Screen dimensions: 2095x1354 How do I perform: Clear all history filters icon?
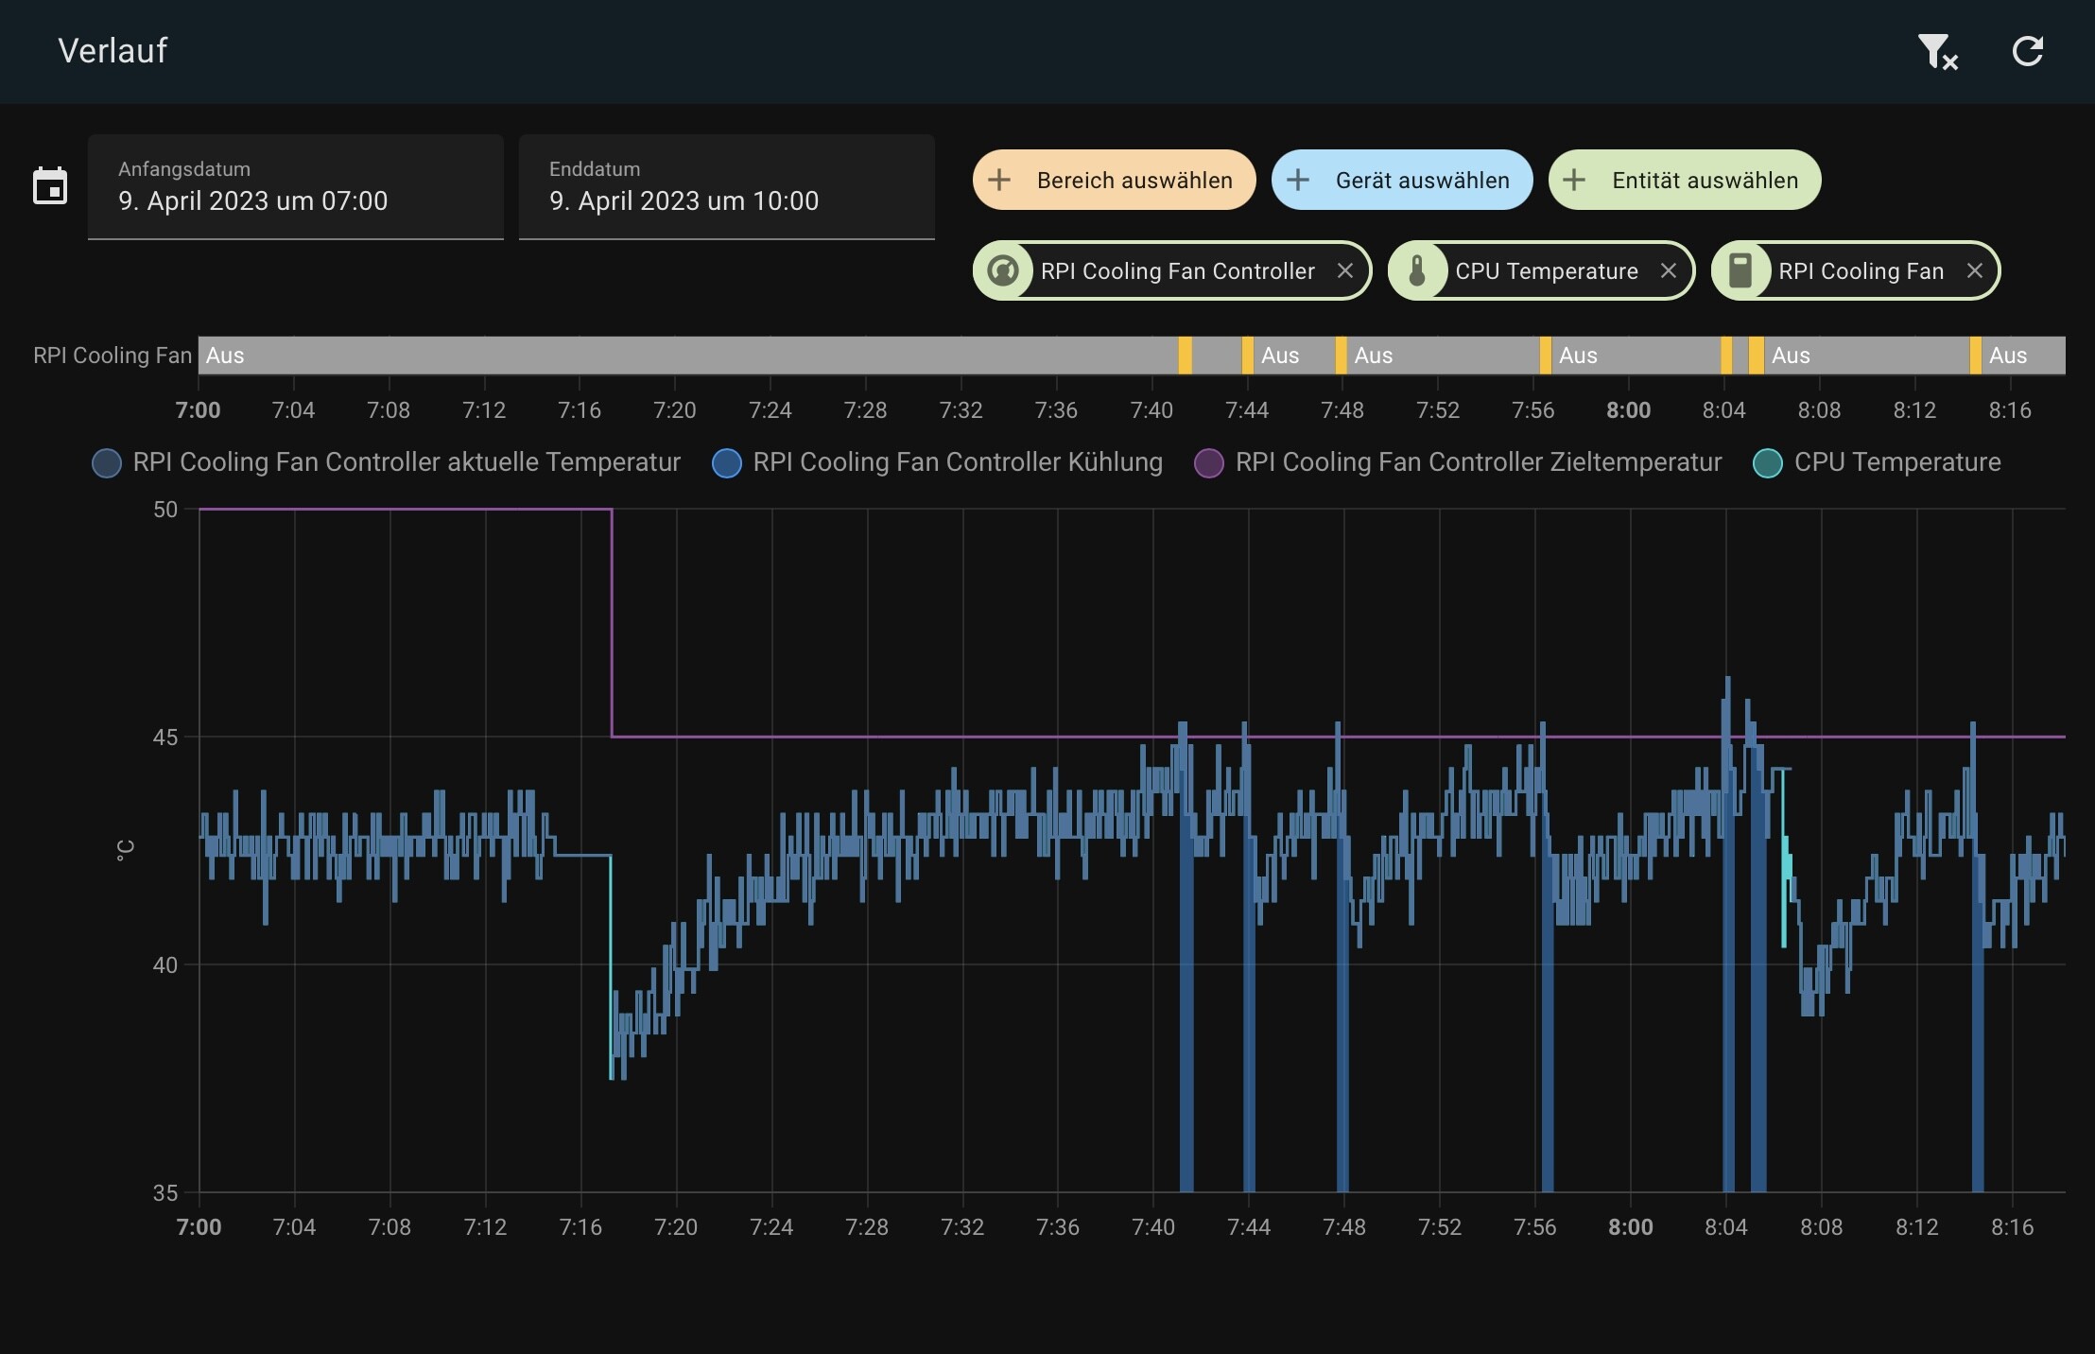[x=1937, y=51]
